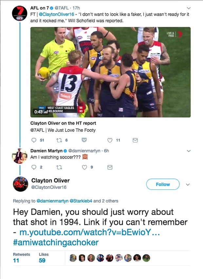The image size is (203, 279).
Task: Open dropdown arrow next to Follow button
Action: coord(188,184)
